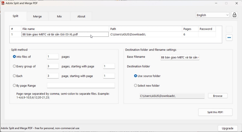Click the Browse button
Screen dimensions: 242x132
click(x=217, y=96)
